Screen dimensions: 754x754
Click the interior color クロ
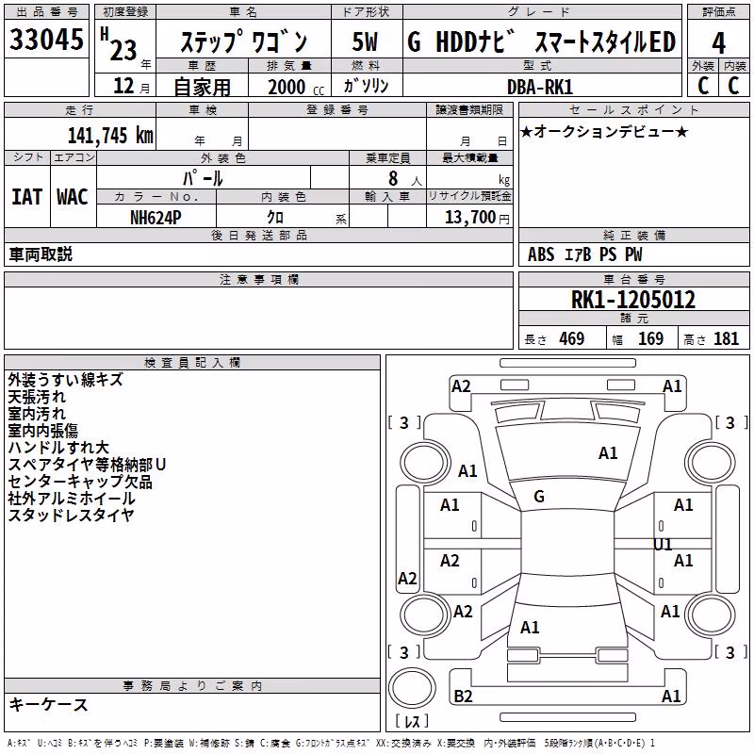pyautogui.click(x=275, y=218)
